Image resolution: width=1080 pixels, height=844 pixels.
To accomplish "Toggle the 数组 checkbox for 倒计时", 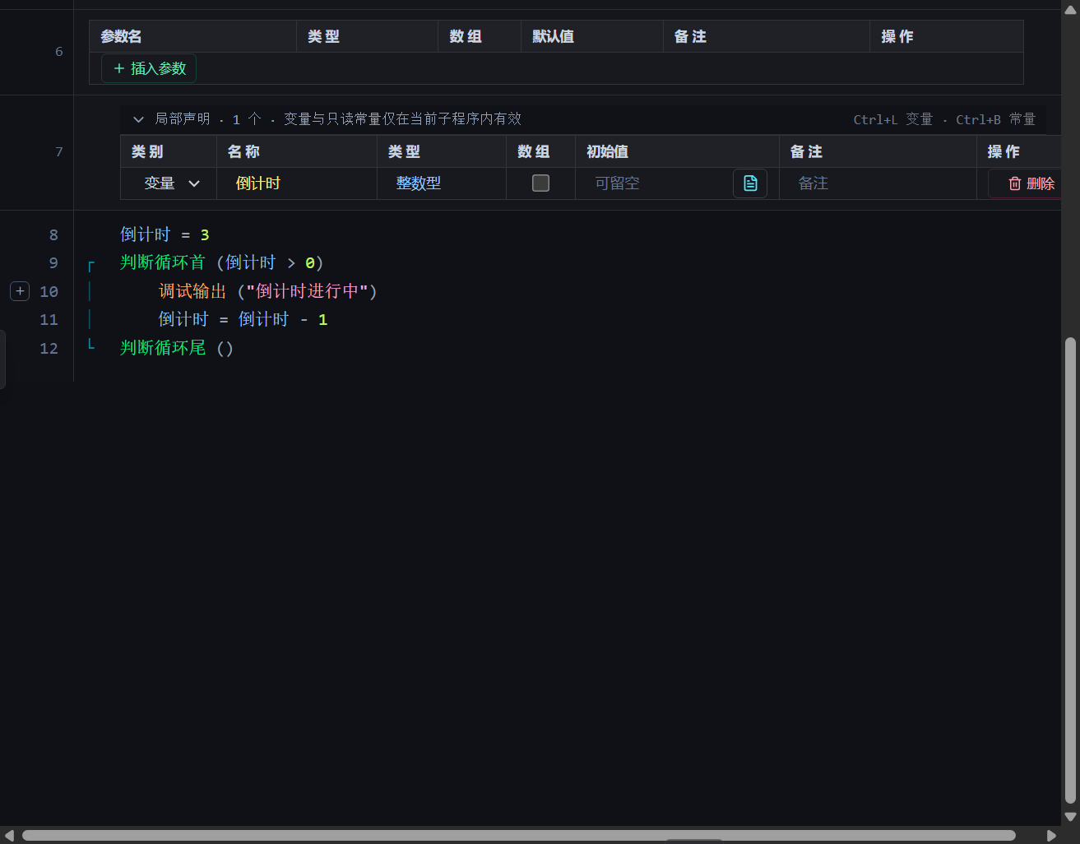I will [540, 183].
